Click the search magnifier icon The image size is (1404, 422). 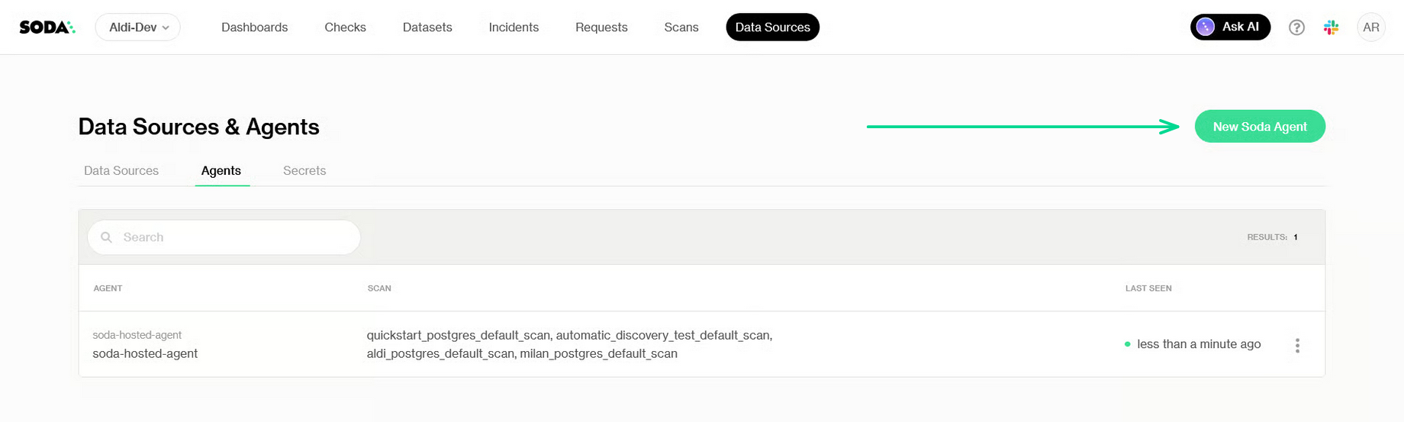107,237
